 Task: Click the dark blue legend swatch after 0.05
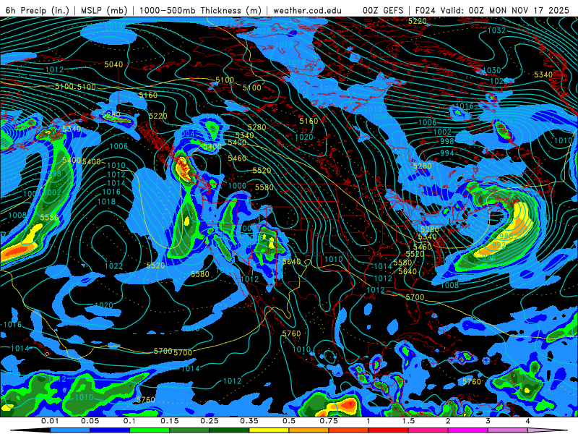point(110,430)
